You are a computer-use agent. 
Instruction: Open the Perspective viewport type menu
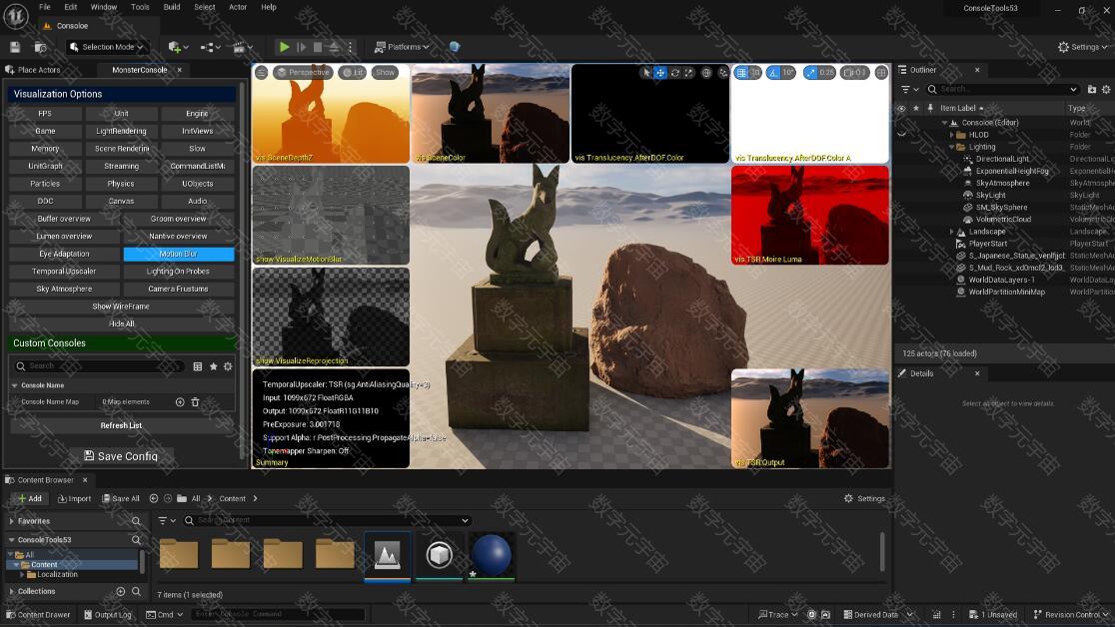point(303,73)
